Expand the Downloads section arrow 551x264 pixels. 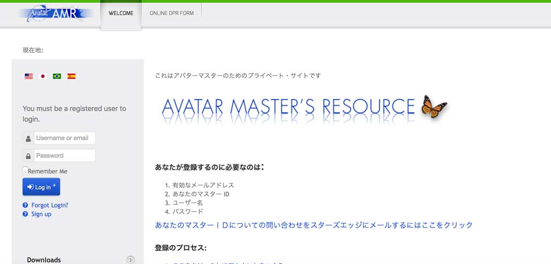[x=130, y=260]
